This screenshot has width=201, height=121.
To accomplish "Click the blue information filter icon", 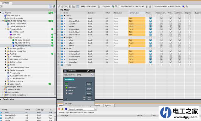I will pos(66,109).
